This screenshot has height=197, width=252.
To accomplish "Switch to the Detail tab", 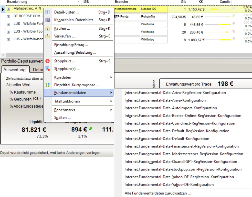I will (38, 70).
